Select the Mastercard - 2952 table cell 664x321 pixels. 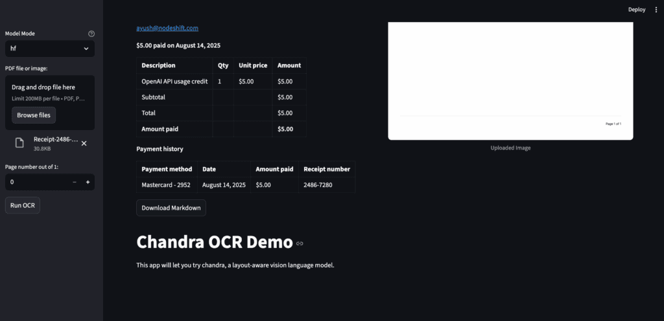click(x=167, y=185)
